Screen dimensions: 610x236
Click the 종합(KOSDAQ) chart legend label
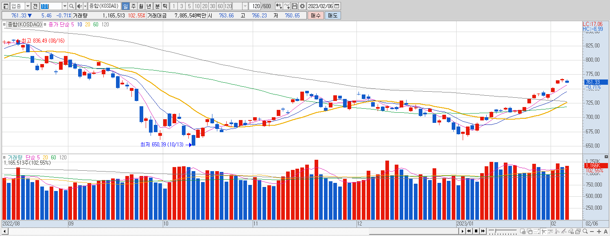(25, 24)
